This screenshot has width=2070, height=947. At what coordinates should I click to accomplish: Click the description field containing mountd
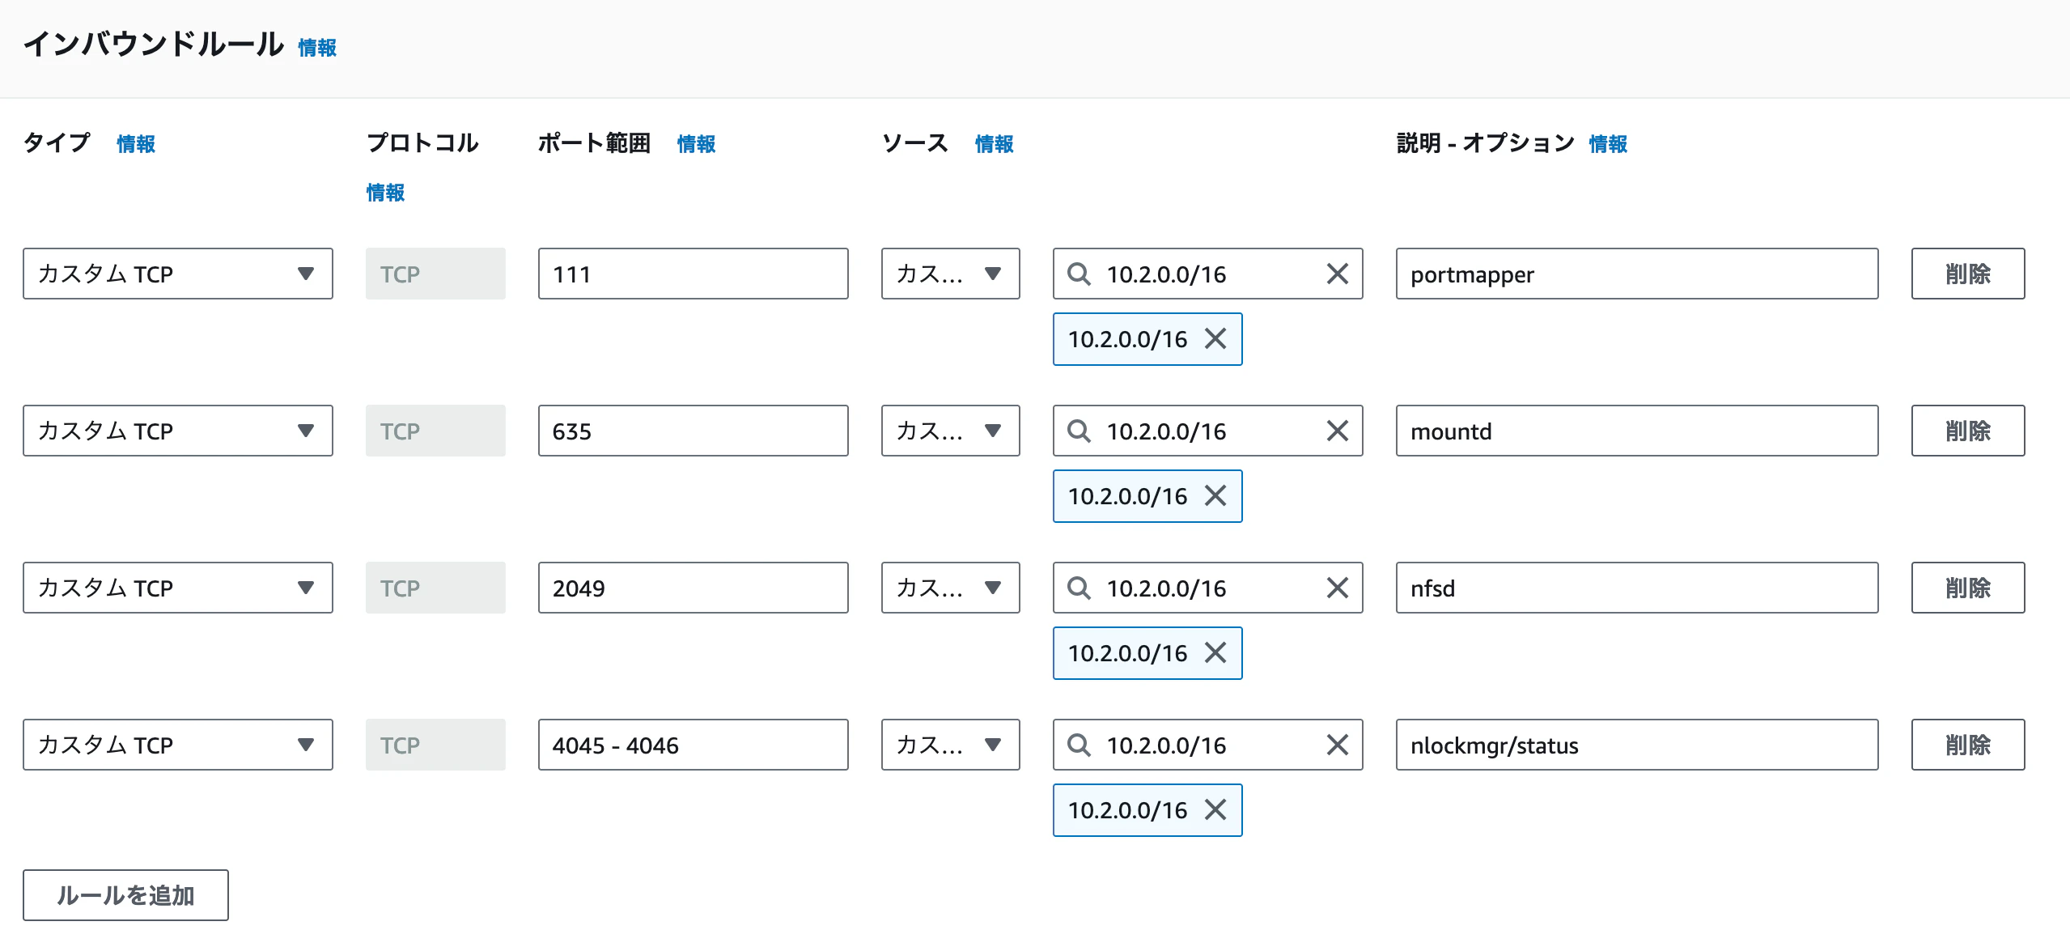coord(1636,431)
